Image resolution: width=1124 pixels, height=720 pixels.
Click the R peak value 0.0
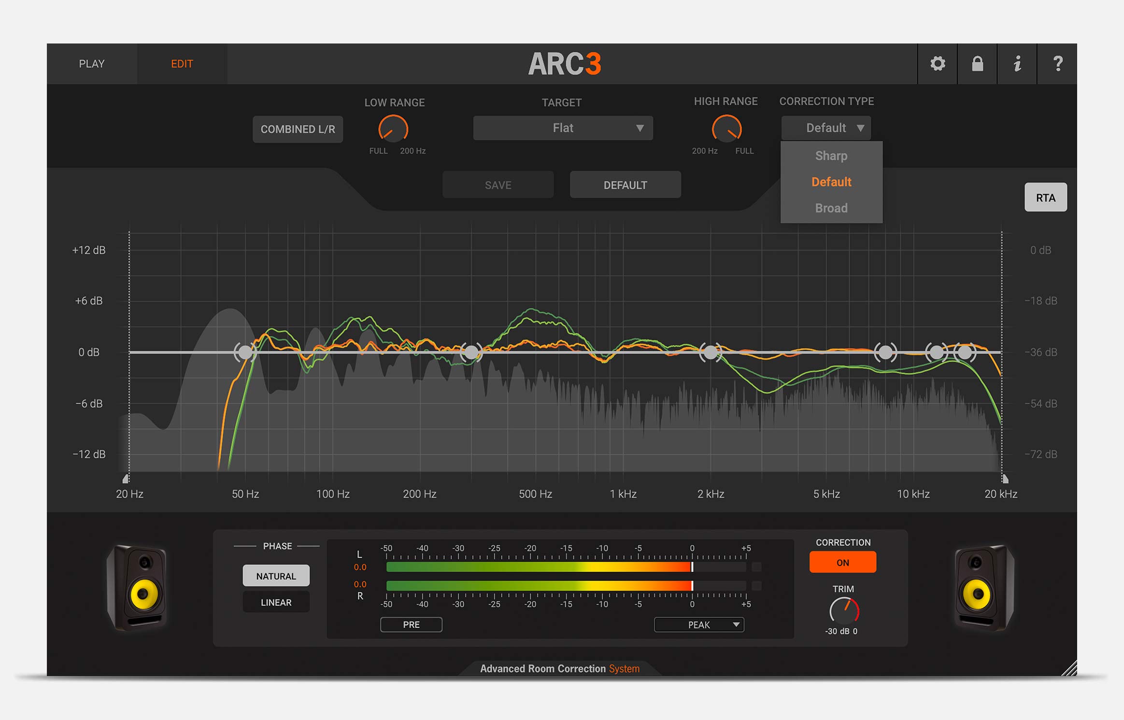pyautogui.click(x=360, y=584)
